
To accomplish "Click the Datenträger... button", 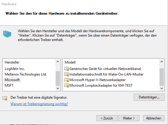I will 149,97.
